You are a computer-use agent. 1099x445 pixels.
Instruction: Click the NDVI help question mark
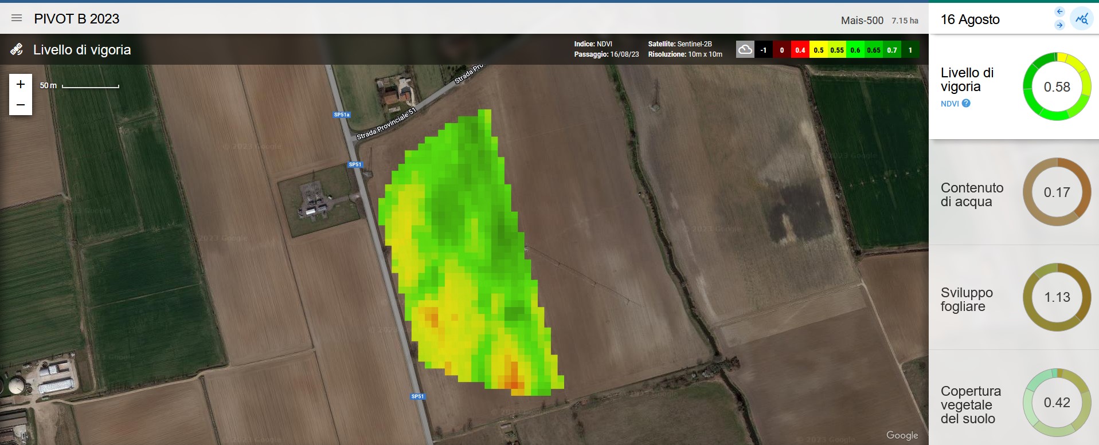[x=966, y=103]
